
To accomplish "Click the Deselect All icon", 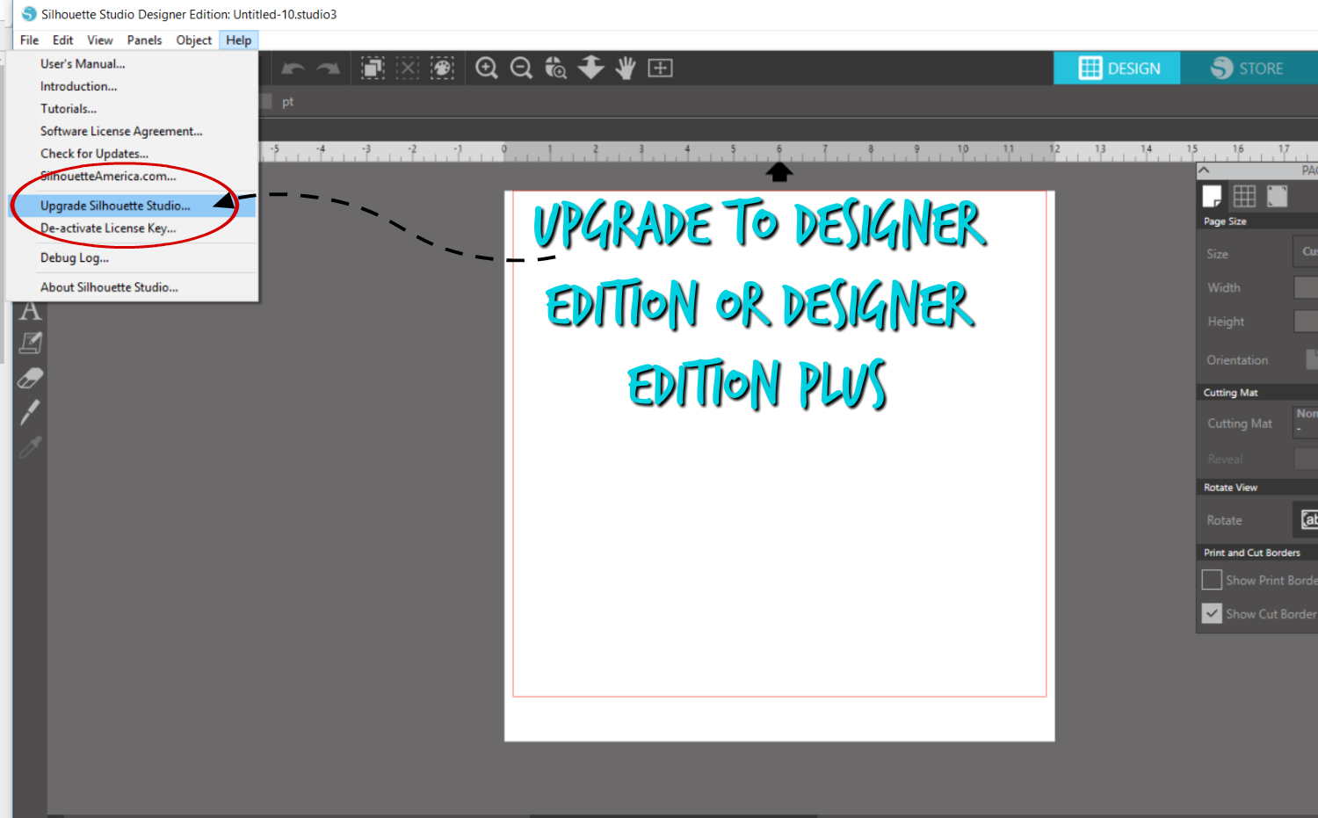I will tap(407, 68).
